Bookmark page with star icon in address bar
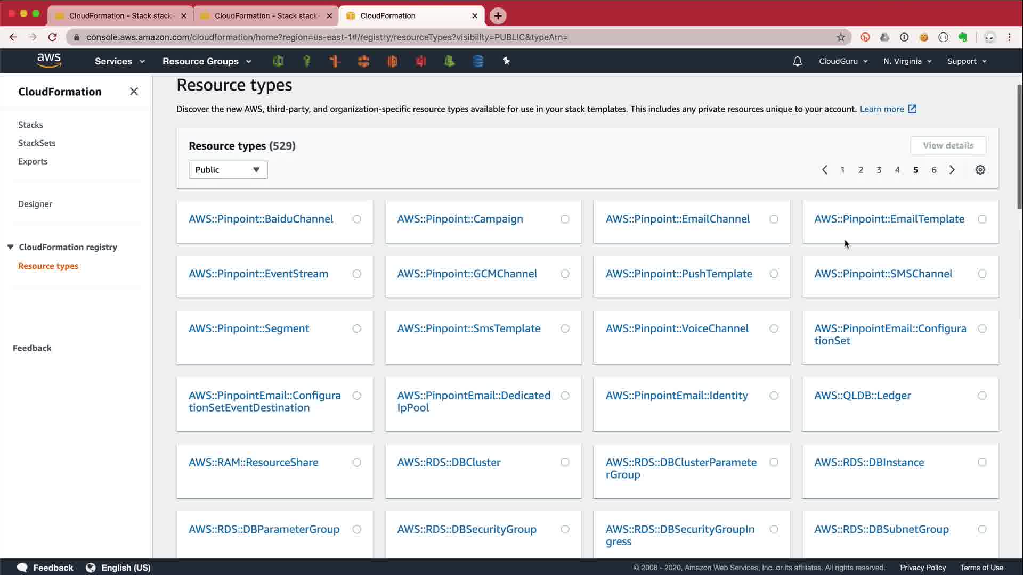 [x=841, y=37]
